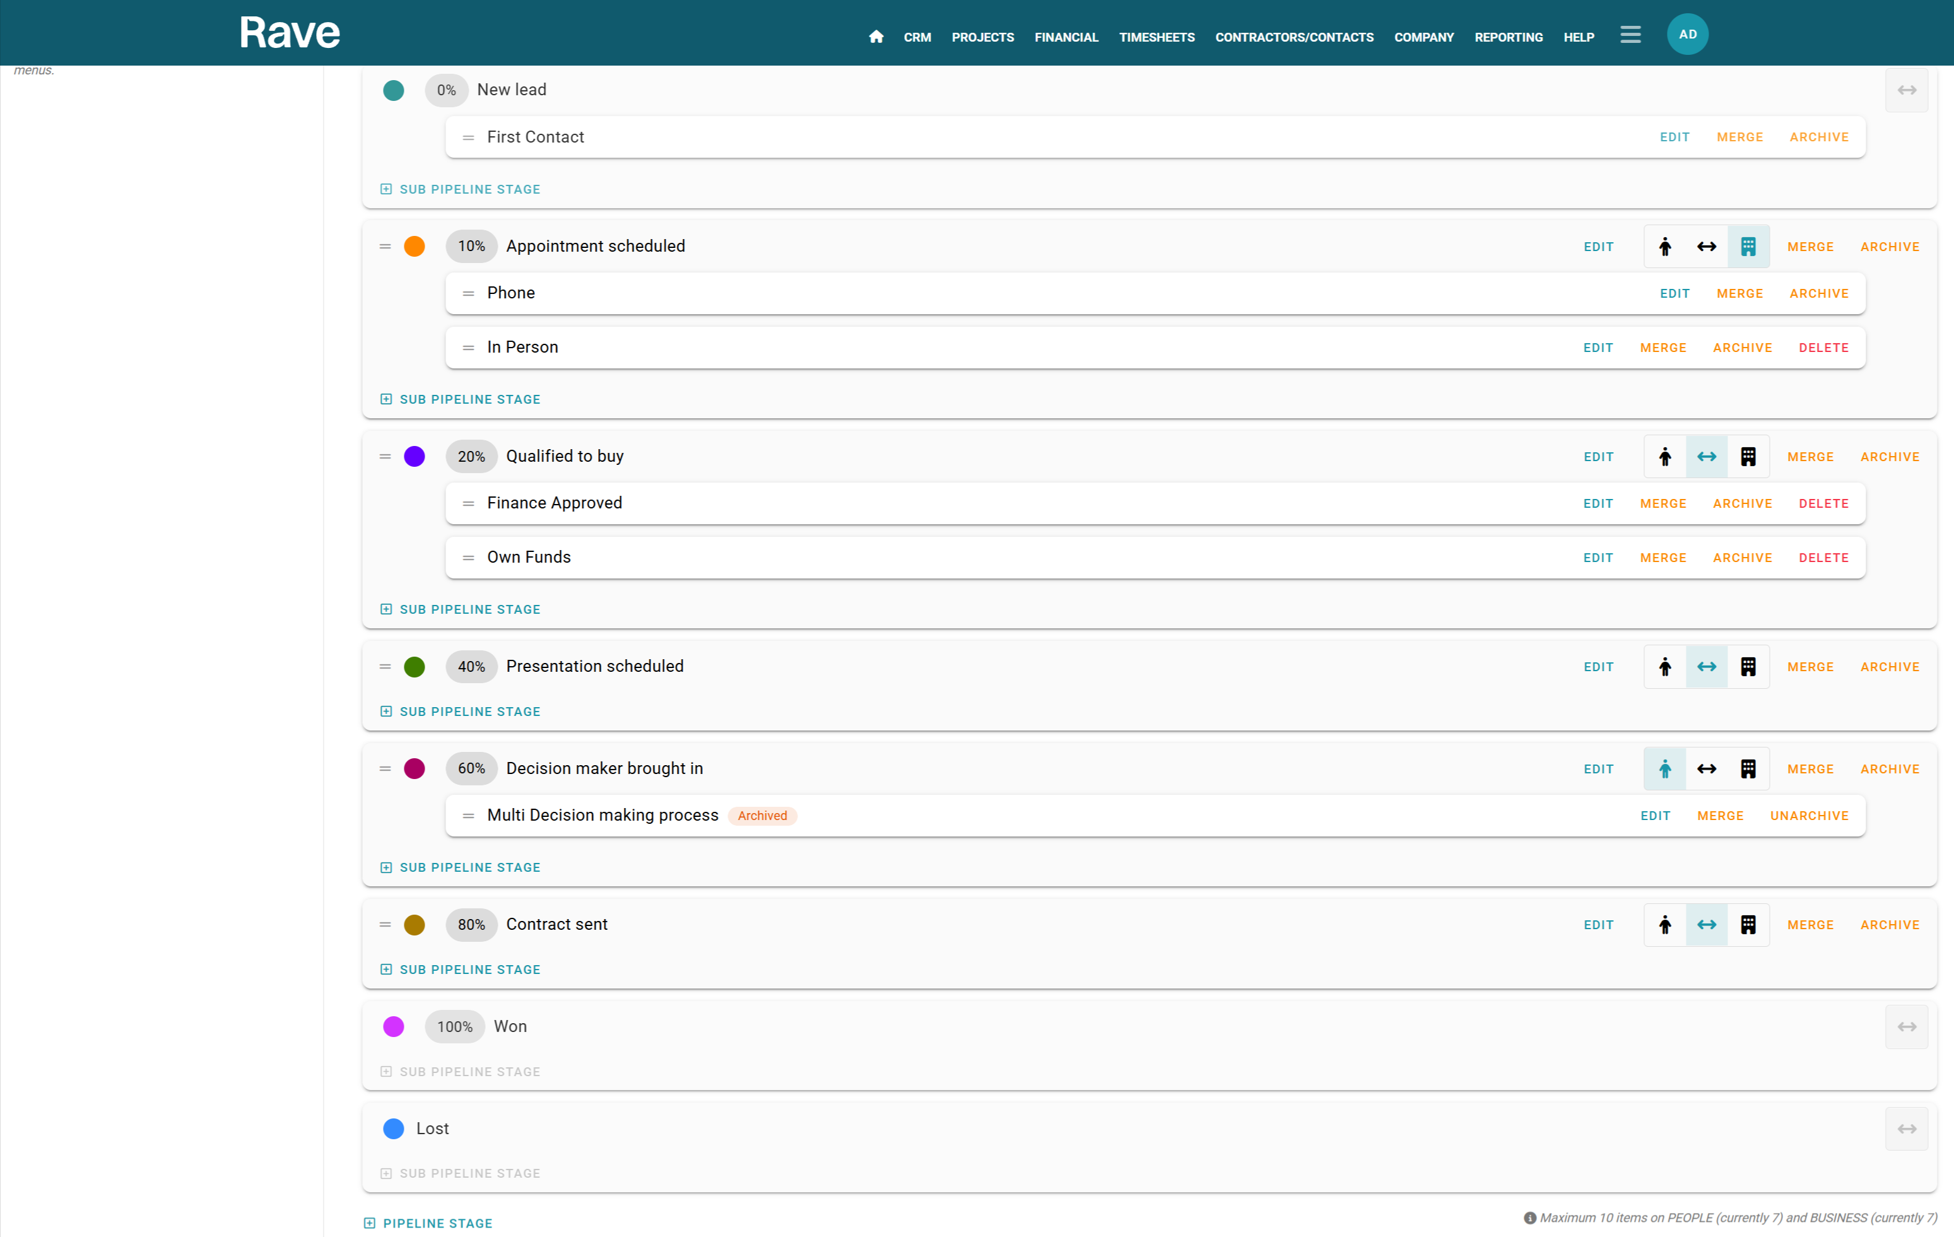1954x1237 pixels.
Task: Grab drag handle of In Person sub stage
Action: pos(468,348)
